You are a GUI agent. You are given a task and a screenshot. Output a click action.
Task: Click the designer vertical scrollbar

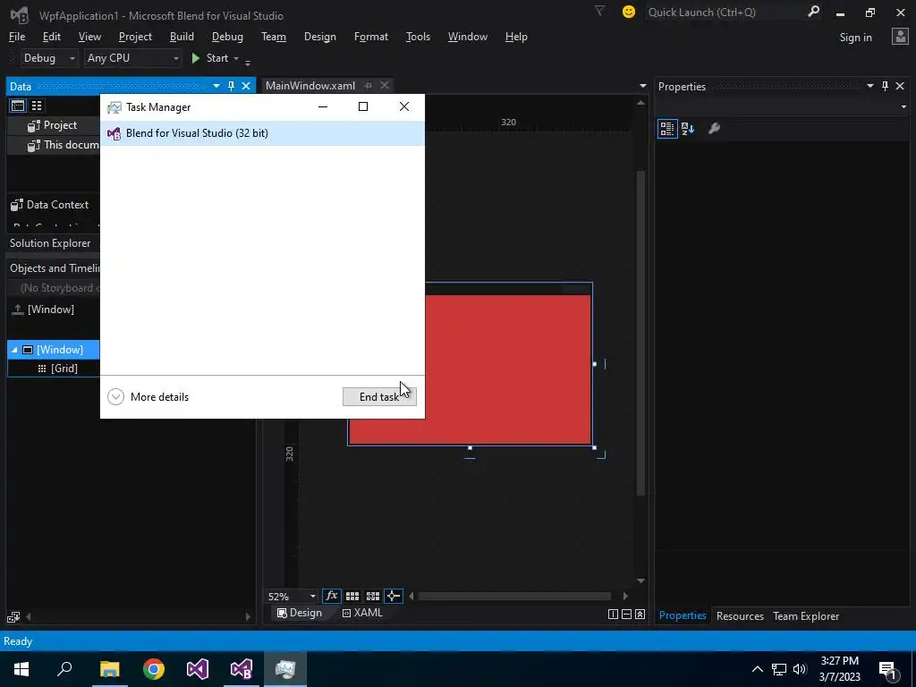pos(640,333)
